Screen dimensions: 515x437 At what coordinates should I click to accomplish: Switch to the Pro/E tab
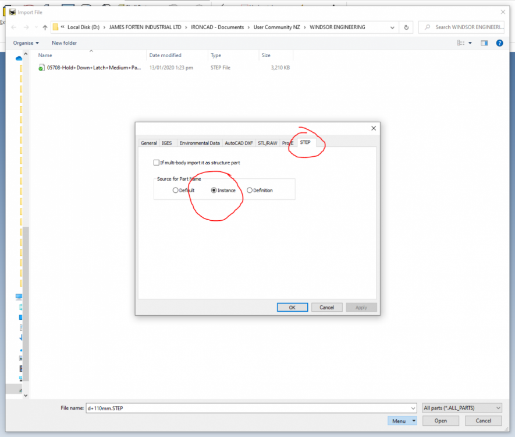pos(287,143)
